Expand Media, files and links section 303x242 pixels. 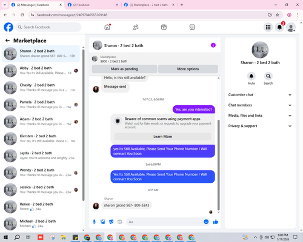coord(260,116)
